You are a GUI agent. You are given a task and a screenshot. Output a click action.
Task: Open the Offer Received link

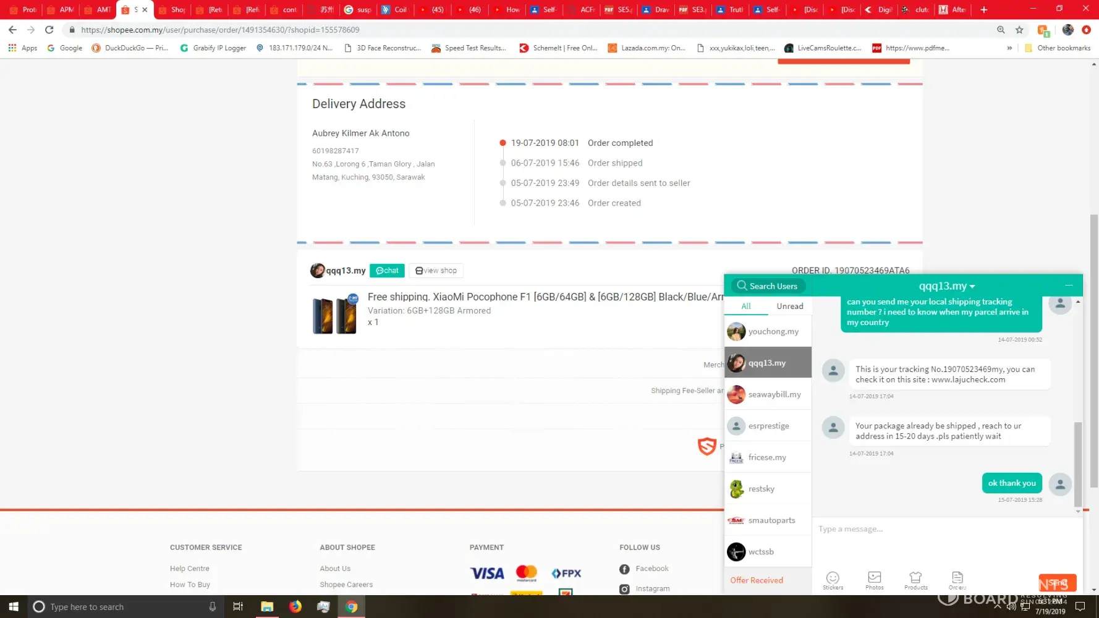tap(757, 580)
